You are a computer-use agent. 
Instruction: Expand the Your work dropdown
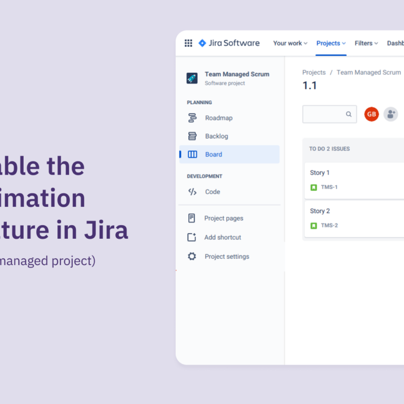tap(290, 43)
